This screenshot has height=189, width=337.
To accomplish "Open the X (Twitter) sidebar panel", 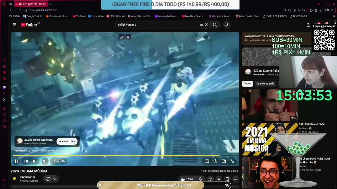I will click(x=4, y=99).
